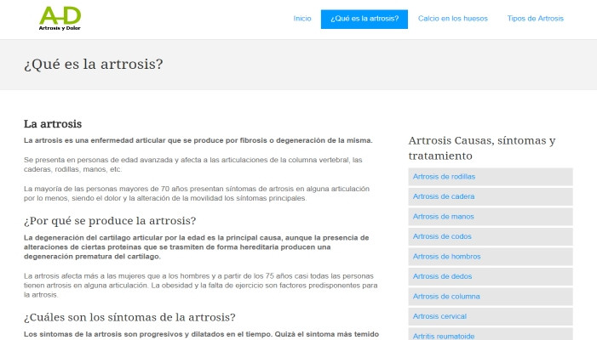The width and height of the screenshot is (597, 340).
Task: Click the ¿Por qué se produce la artrosis? heading
Action: pos(111,221)
